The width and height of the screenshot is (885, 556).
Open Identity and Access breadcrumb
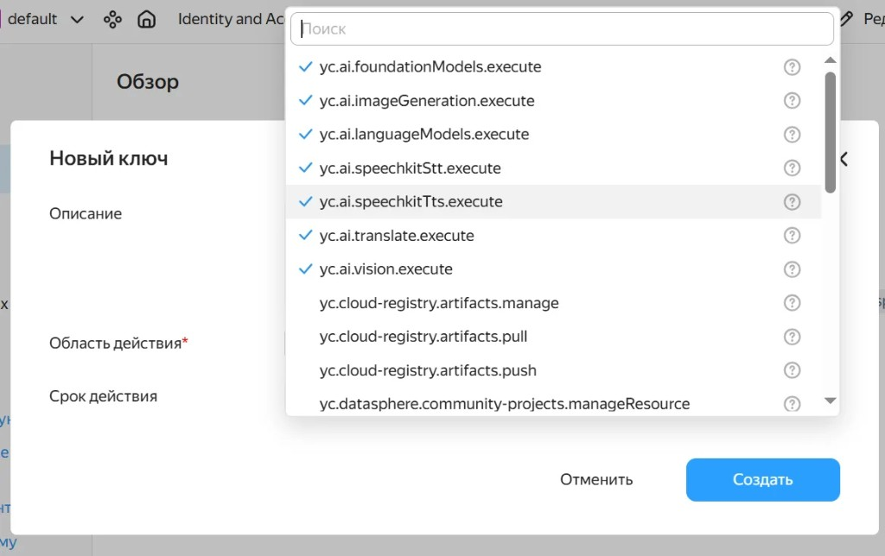coord(232,19)
